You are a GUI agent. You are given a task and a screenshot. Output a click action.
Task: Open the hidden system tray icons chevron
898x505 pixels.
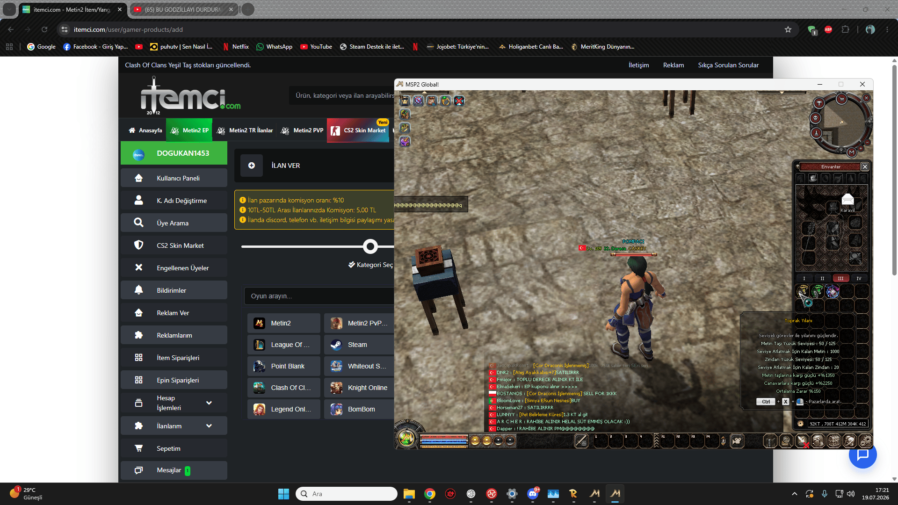794,494
